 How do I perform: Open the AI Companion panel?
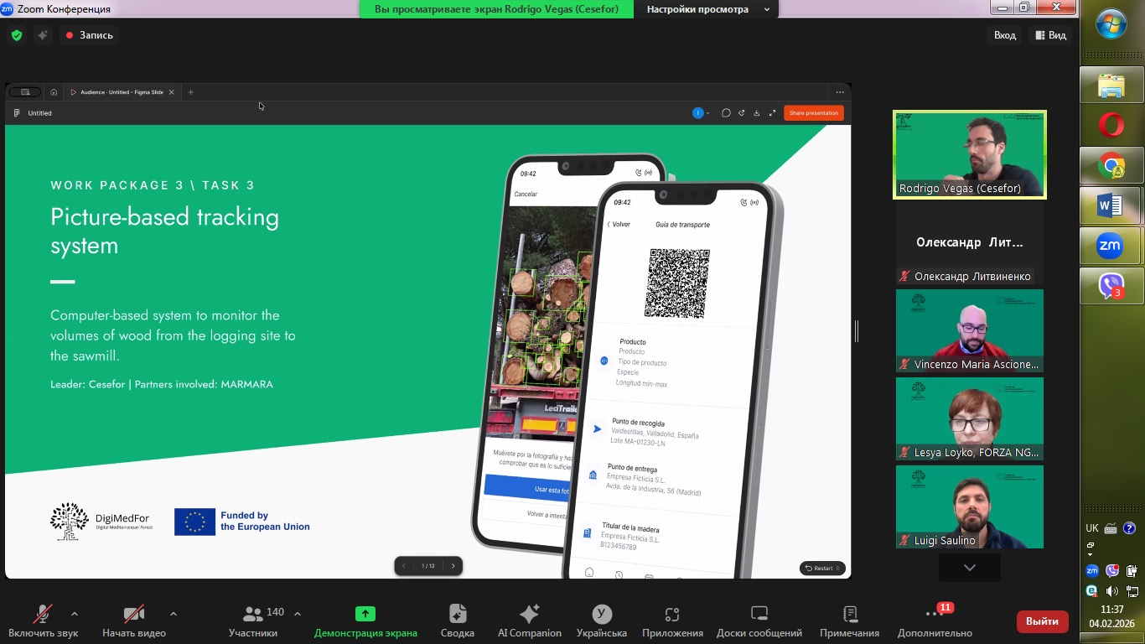click(x=529, y=621)
